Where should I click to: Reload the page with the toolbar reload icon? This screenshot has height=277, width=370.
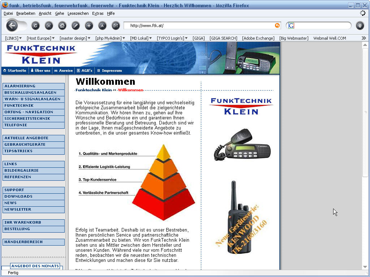(x=36, y=26)
